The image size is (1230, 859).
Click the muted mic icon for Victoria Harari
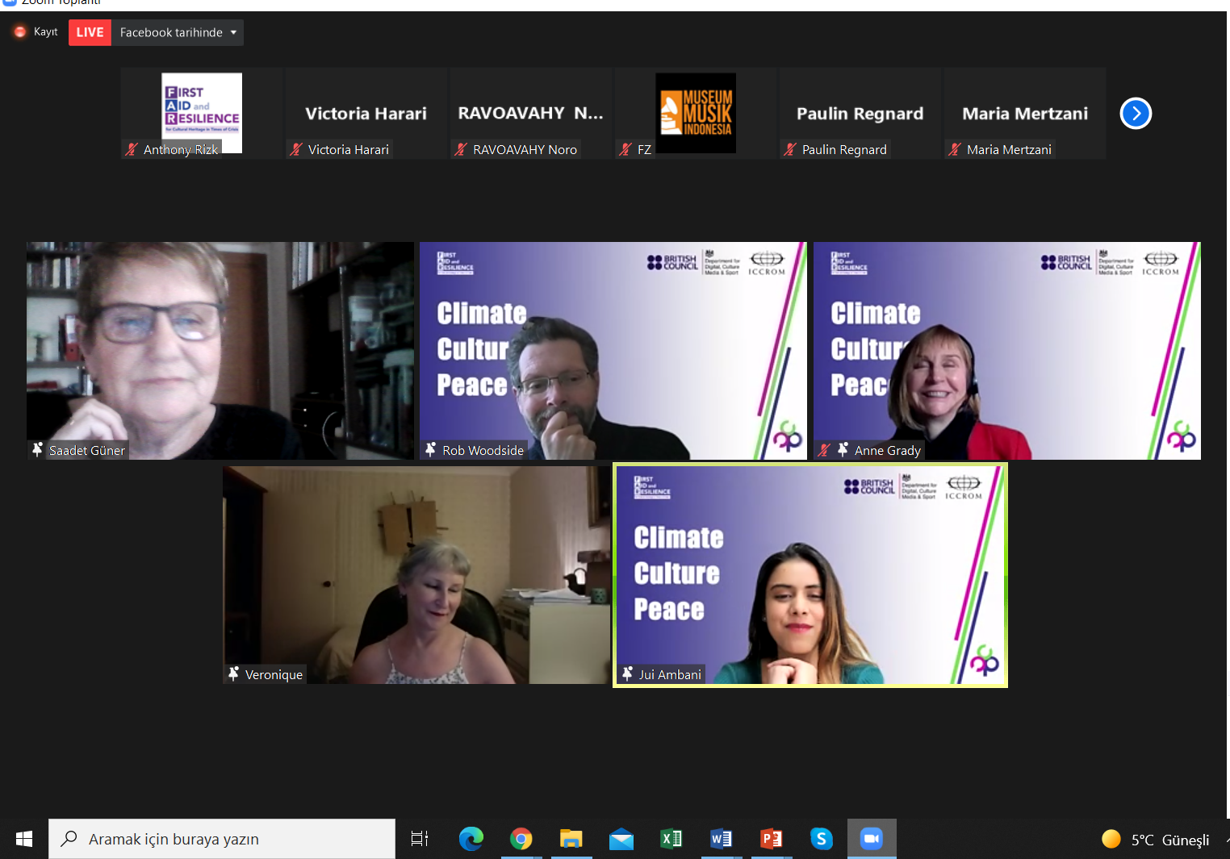click(296, 149)
